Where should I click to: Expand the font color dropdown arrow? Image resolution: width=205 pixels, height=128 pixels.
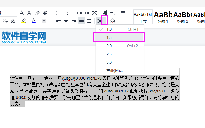pos(38,21)
